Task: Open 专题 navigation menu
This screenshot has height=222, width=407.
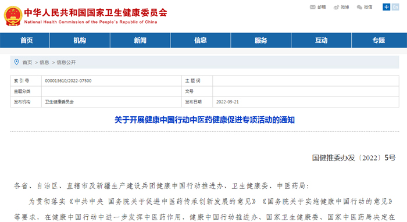Action: [379, 40]
